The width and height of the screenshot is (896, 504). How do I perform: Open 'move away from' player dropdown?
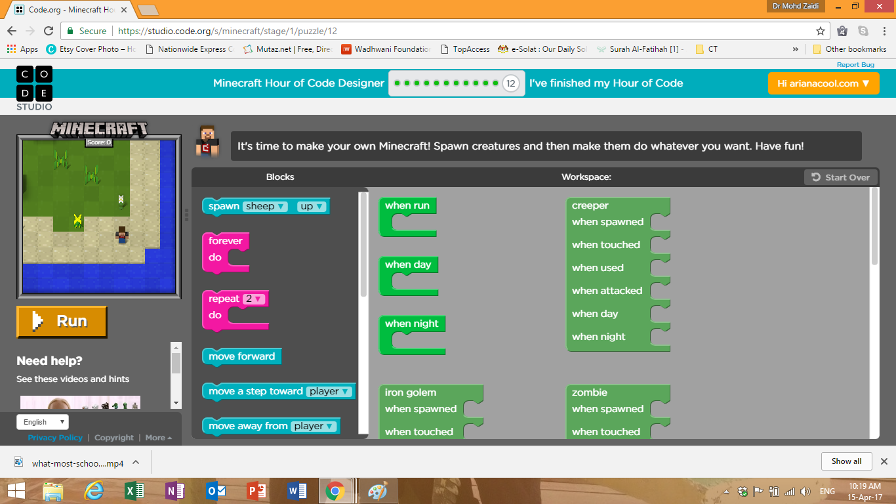[314, 426]
